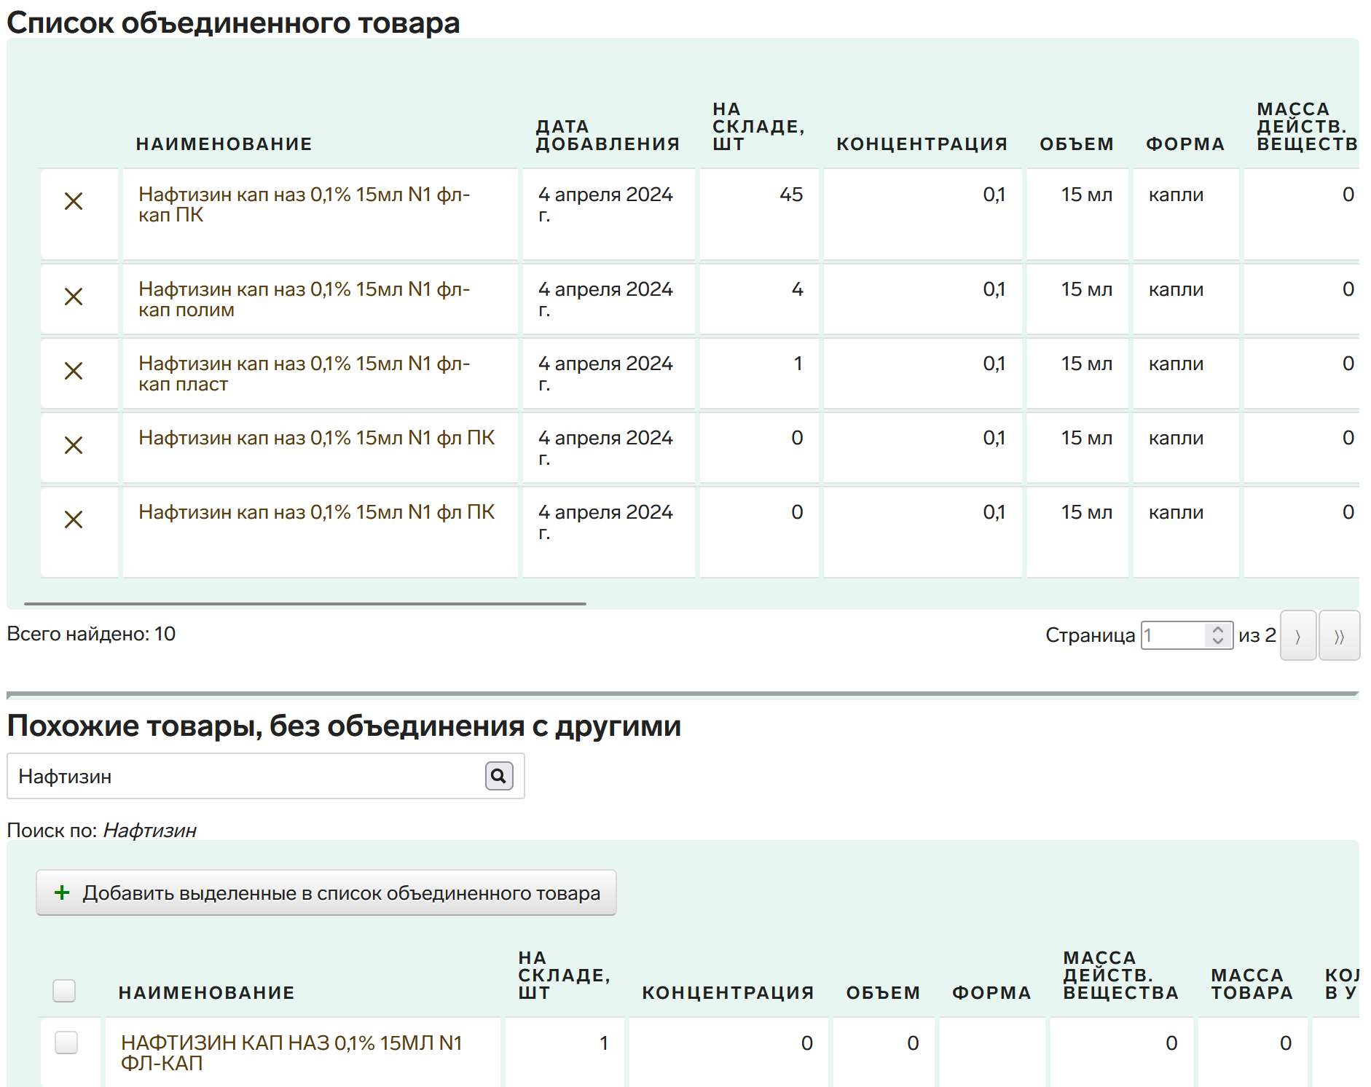Remove the «фл-кап ПК» Нафтизин row with X

pos(74,202)
